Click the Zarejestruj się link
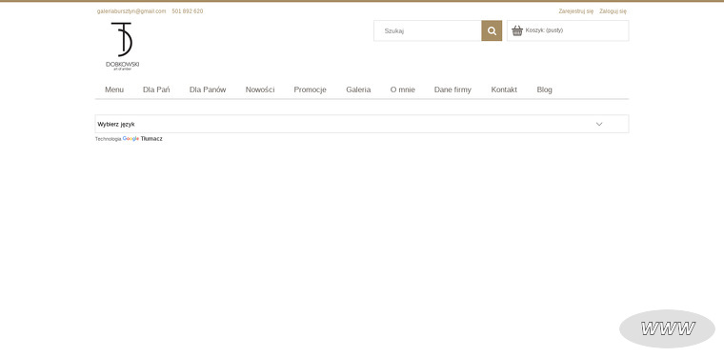This screenshot has width=724, height=357. click(x=575, y=11)
